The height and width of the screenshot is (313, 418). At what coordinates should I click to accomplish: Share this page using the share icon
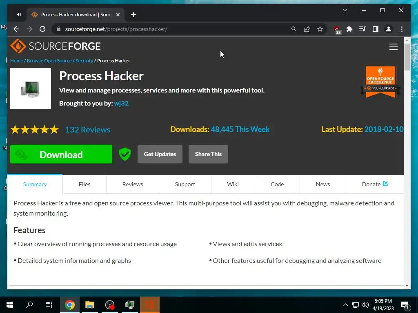[x=307, y=29]
